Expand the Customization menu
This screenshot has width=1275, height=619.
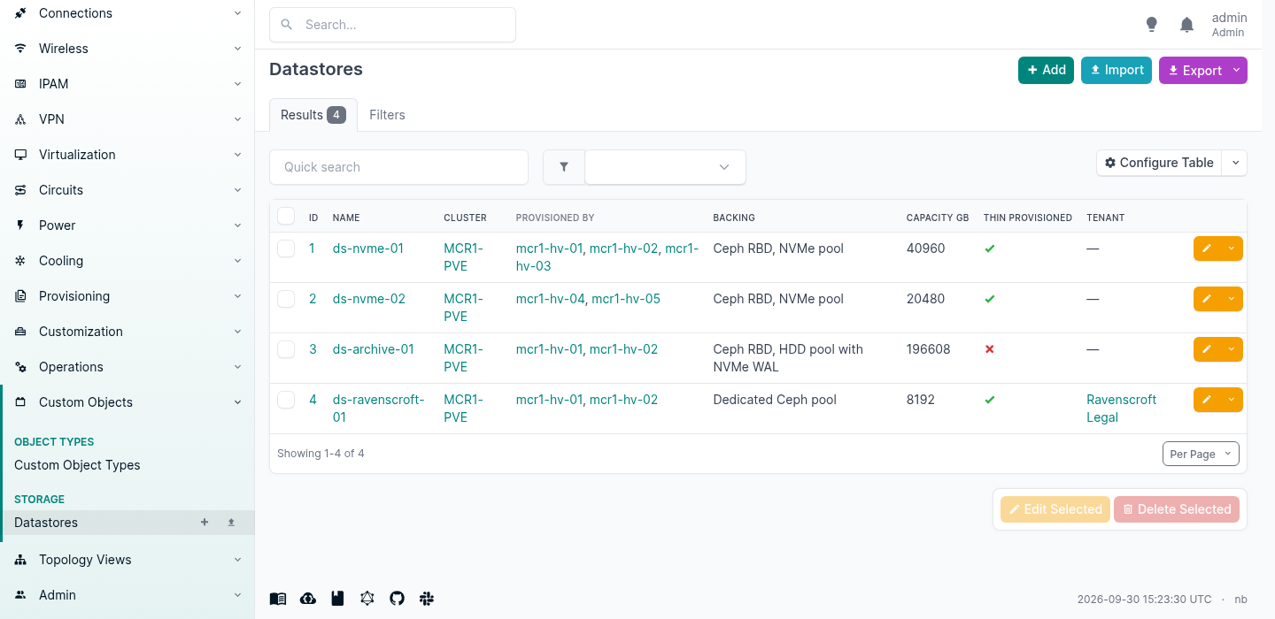click(127, 332)
